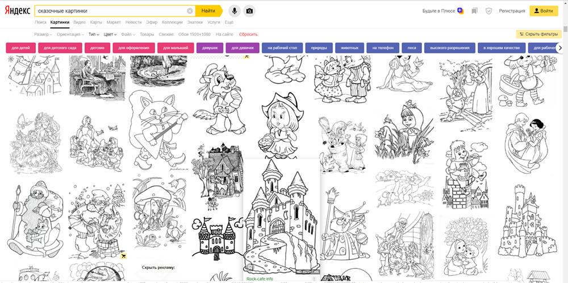
Task: Toggle the На сайте filter
Action: click(x=224, y=35)
